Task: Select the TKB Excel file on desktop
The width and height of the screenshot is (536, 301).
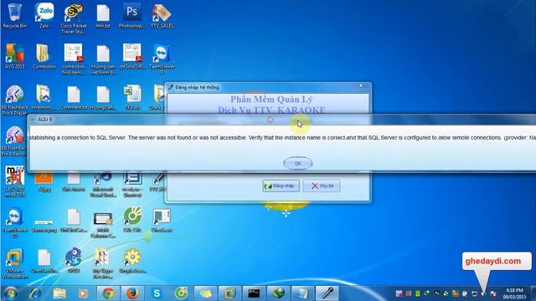Action: coord(132,98)
